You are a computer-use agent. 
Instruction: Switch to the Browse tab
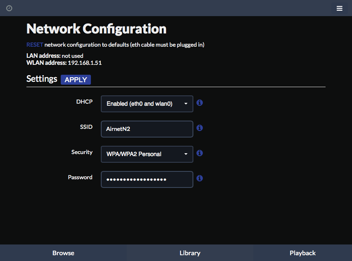pos(63,253)
